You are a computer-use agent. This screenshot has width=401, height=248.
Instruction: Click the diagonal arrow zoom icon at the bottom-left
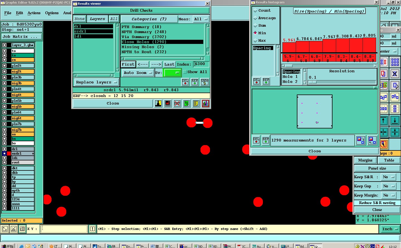tap(5, 229)
